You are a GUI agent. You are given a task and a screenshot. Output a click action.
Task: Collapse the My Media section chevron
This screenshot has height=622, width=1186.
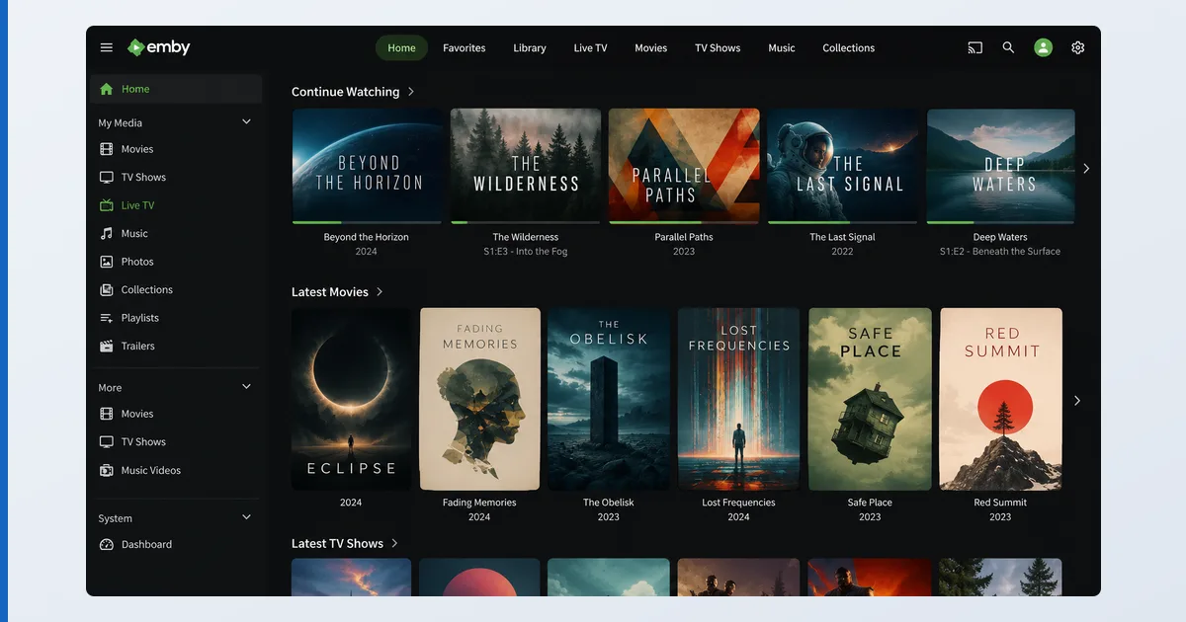[246, 121]
